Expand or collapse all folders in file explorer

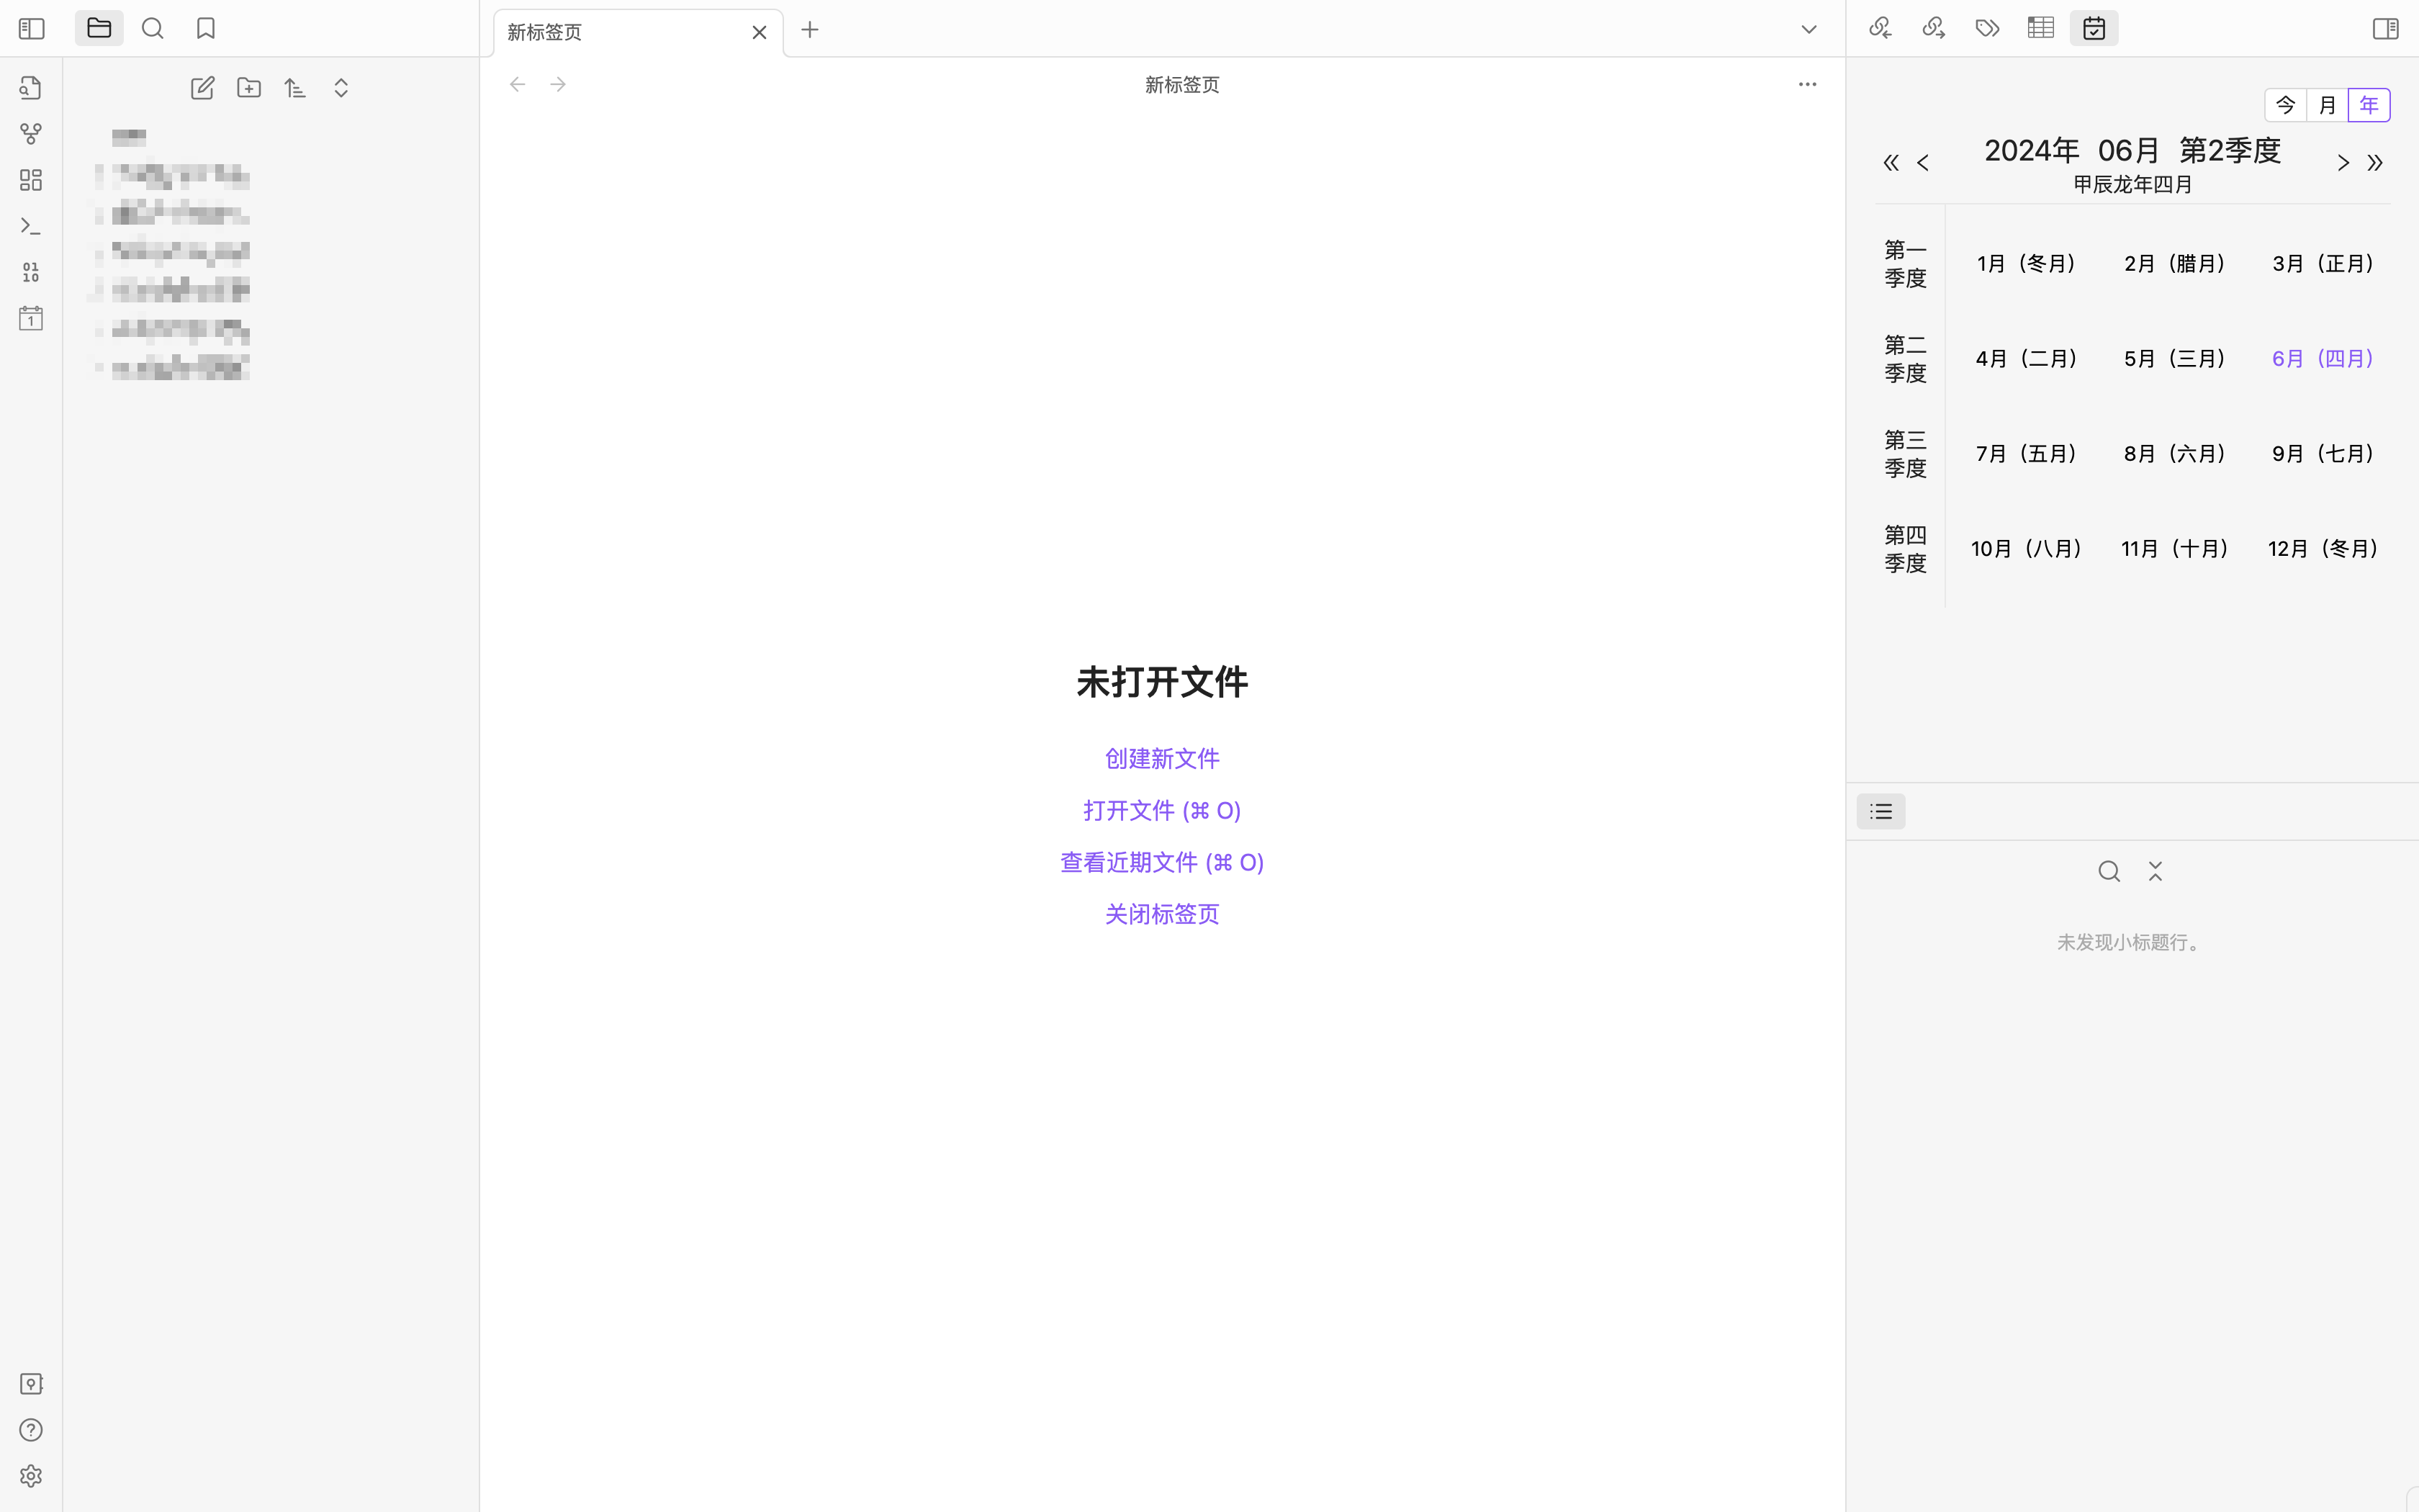341,88
